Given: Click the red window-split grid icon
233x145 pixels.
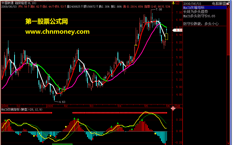Looking at the screenshot, I should pos(178,3).
